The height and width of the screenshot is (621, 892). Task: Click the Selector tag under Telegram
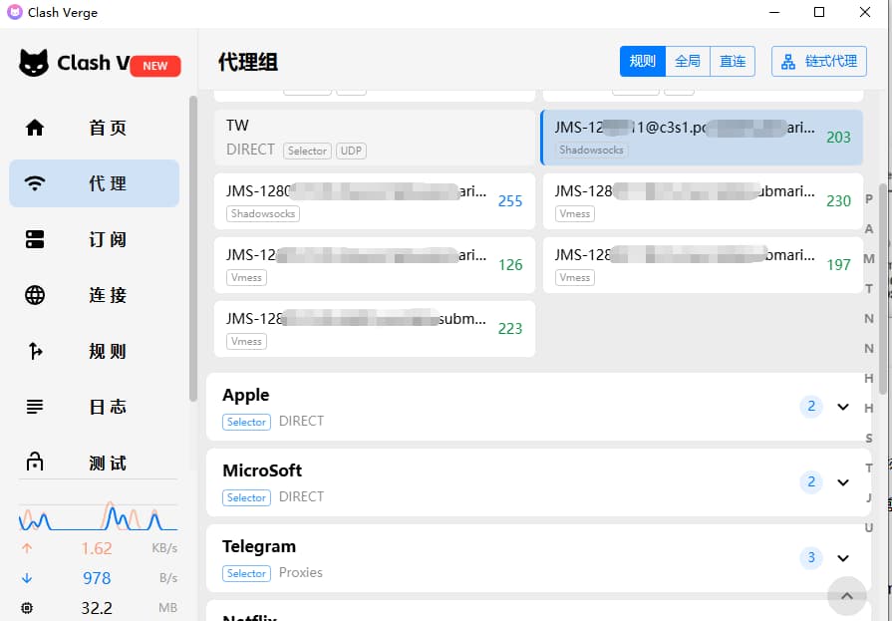click(246, 573)
